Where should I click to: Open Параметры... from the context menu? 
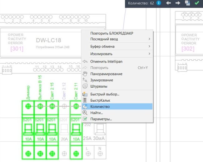tap(101, 119)
